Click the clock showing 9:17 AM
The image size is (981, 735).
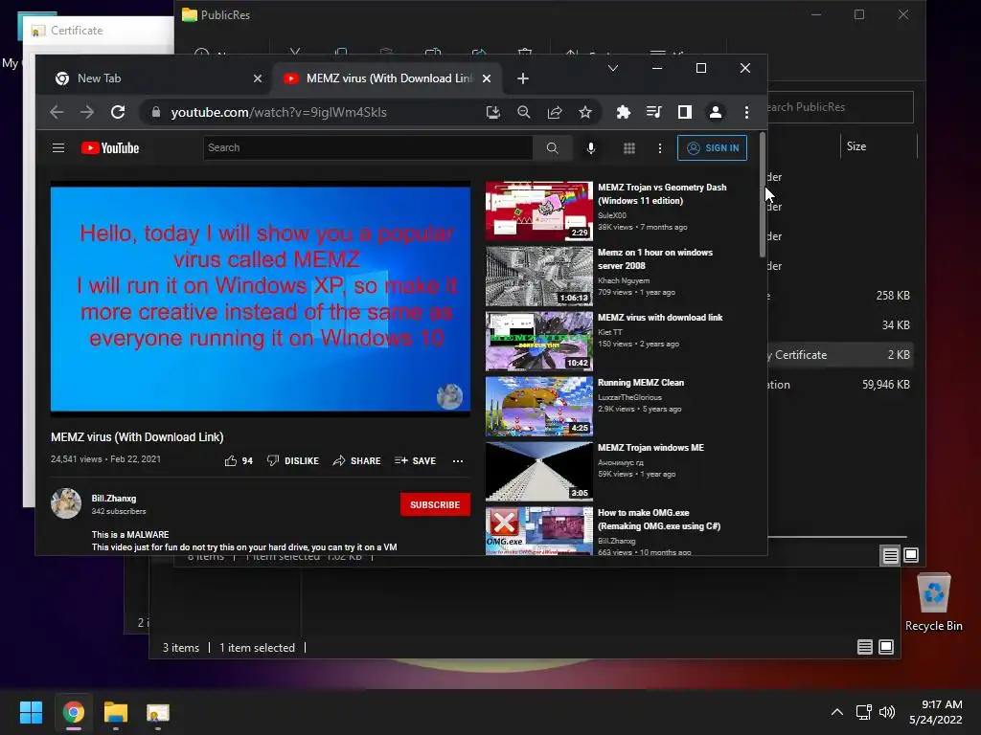[942, 704]
